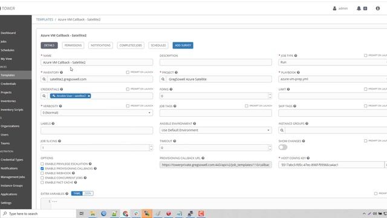The height and width of the screenshot is (218, 387).
Task: Show help for Extra Variables
Action: [67, 194]
